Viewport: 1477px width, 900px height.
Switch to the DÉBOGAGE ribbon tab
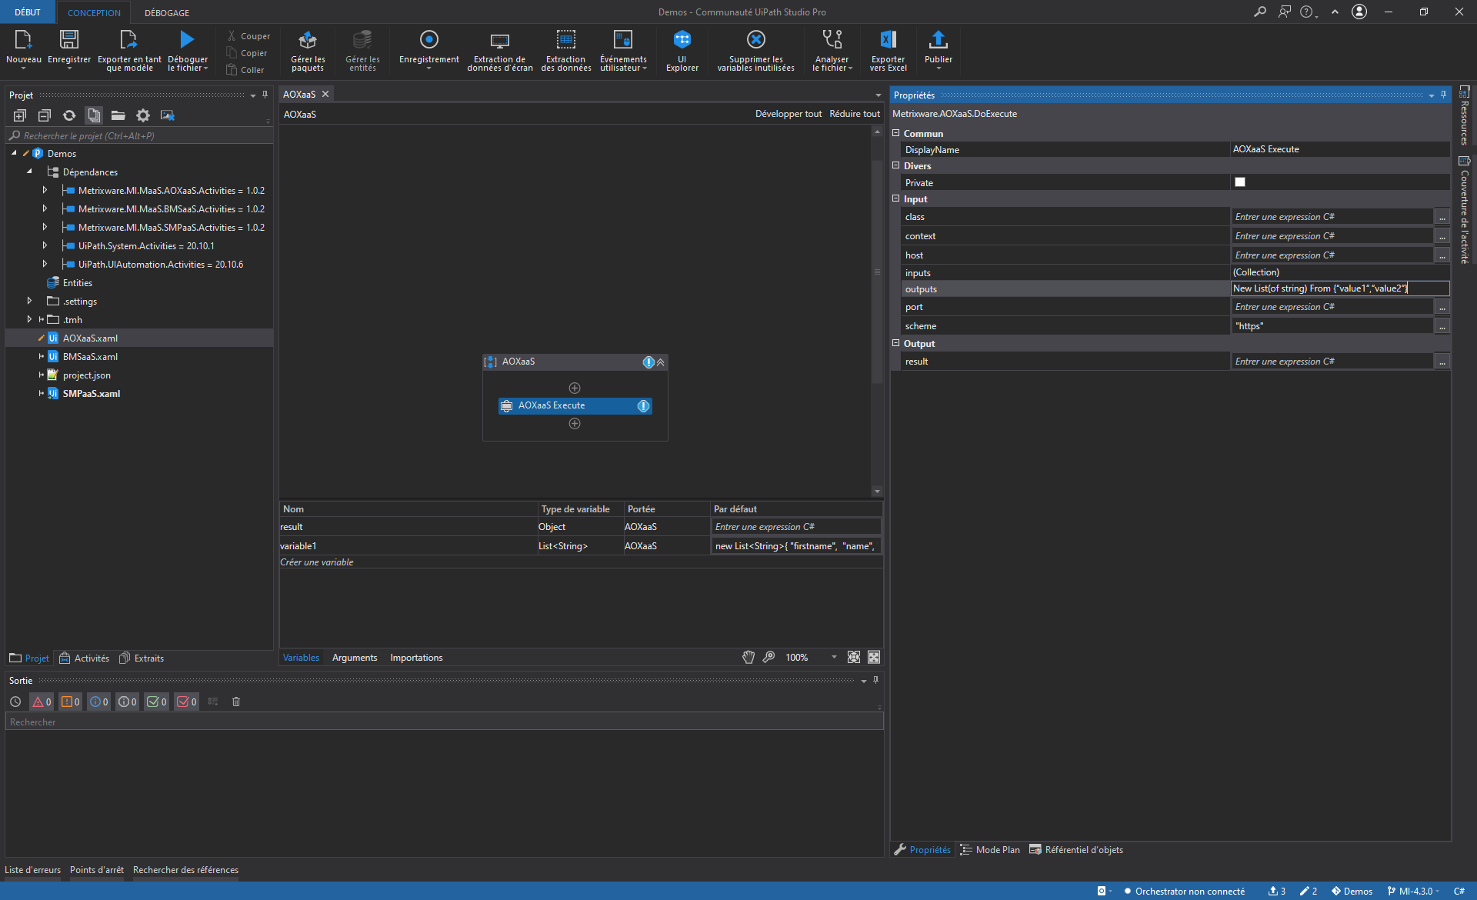(166, 12)
